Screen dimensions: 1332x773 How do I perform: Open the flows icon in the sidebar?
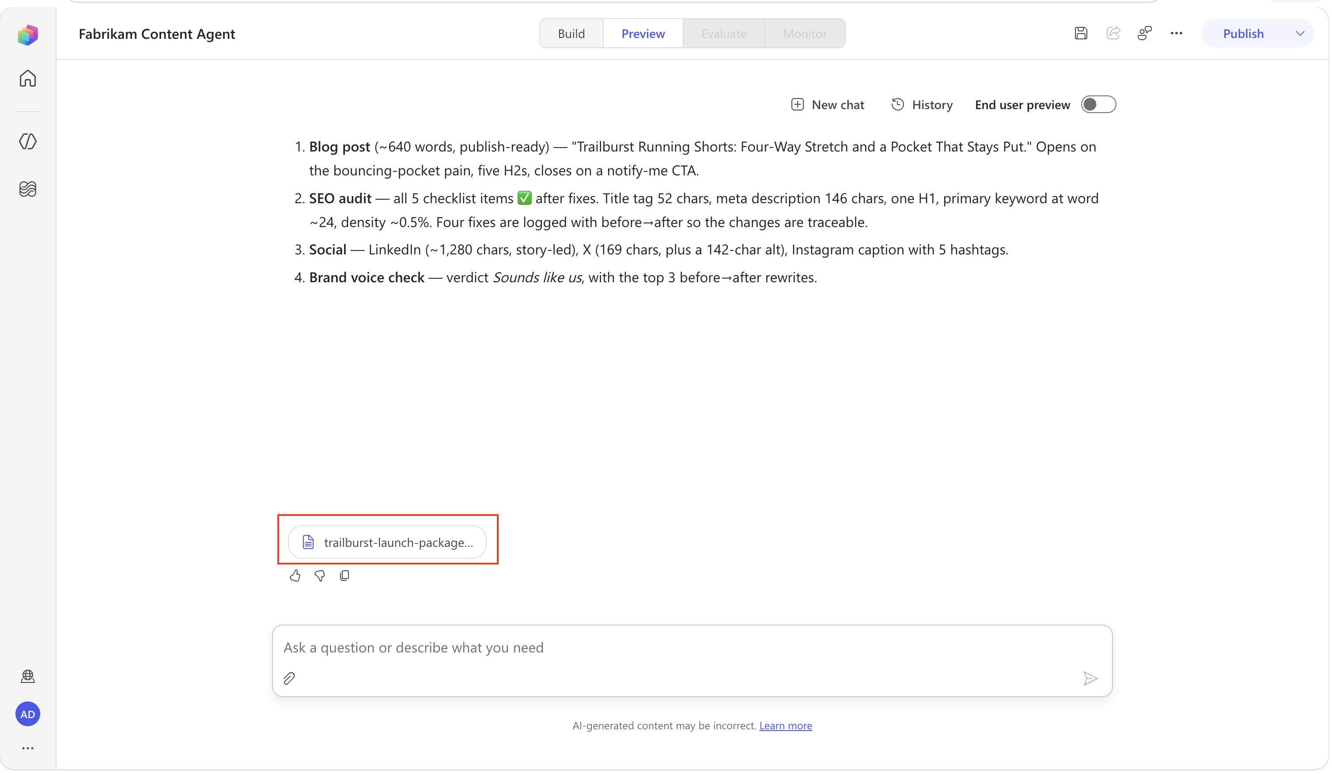(x=27, y=189)
